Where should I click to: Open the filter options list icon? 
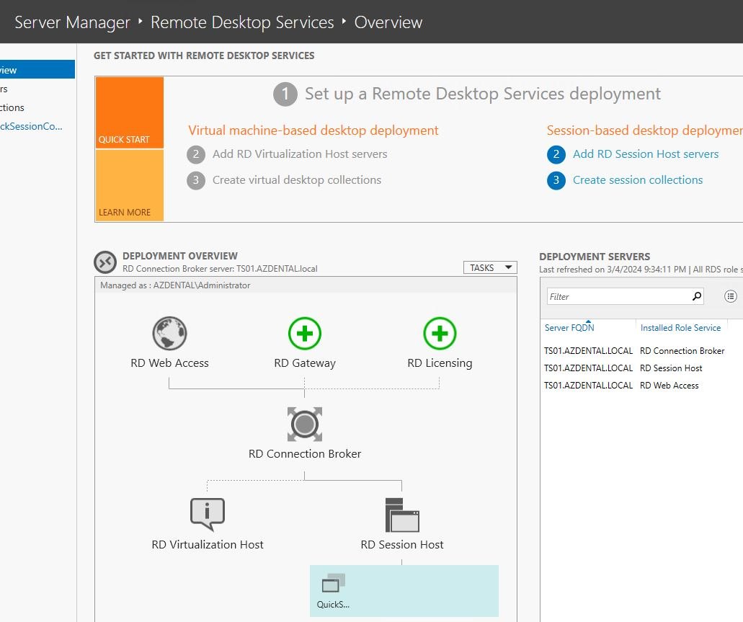coord(730,296)
